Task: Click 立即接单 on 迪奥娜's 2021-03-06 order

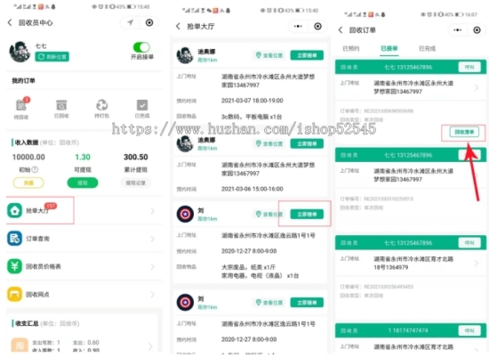Action: click(307, 143)
